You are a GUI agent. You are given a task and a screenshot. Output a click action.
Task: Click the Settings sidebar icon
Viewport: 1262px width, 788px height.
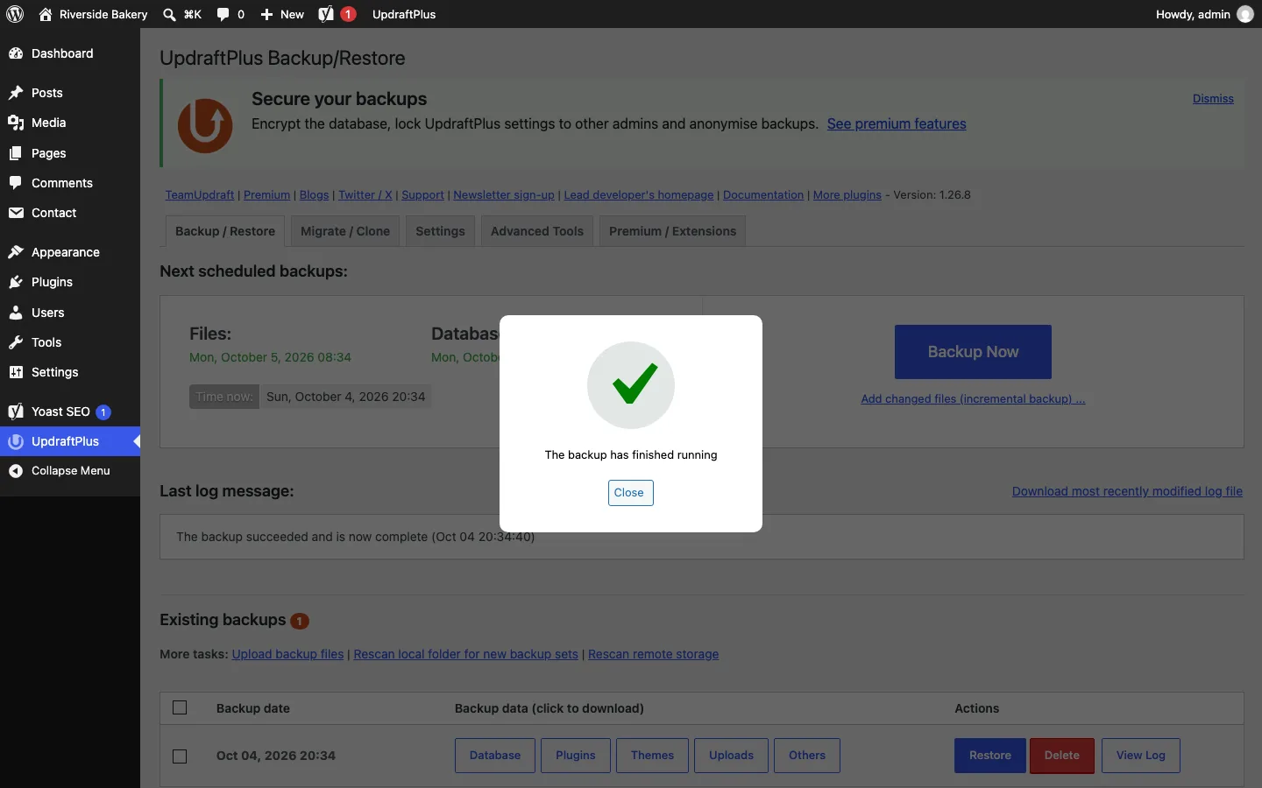pos(16,372)
